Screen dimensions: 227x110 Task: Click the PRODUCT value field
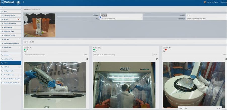click(121, 15)
